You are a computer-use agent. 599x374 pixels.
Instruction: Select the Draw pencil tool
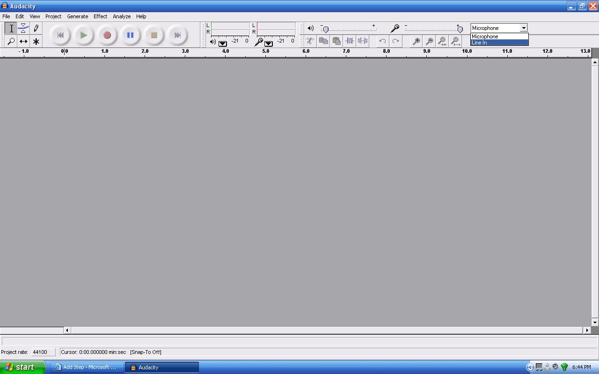point(36,29)
